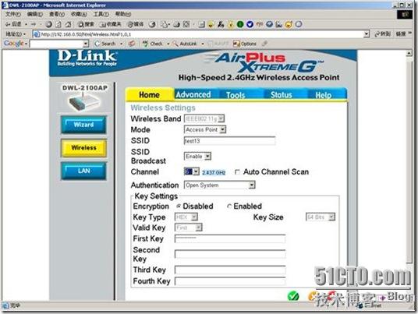Open the Authentication dropdown (Open System)
Image resolution: width=418 pixels, height=314 pixels.
coord(219,185)
